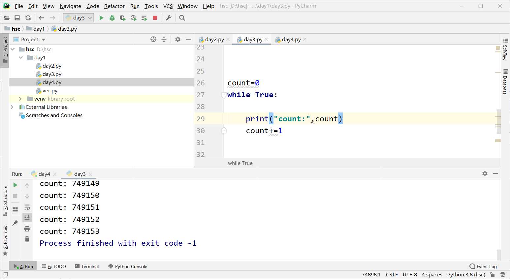Open the Python Console tool window
This screenshot has width=510, height=279.
tap(128, 266)
